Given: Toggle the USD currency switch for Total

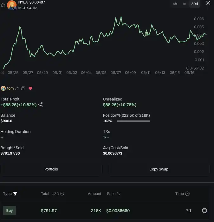Looking at the screenshot, I should tap(62, 194).
